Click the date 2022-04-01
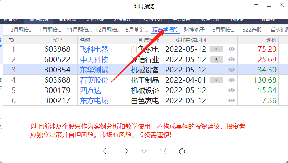The image size is (288, 163). coord(186,80)
